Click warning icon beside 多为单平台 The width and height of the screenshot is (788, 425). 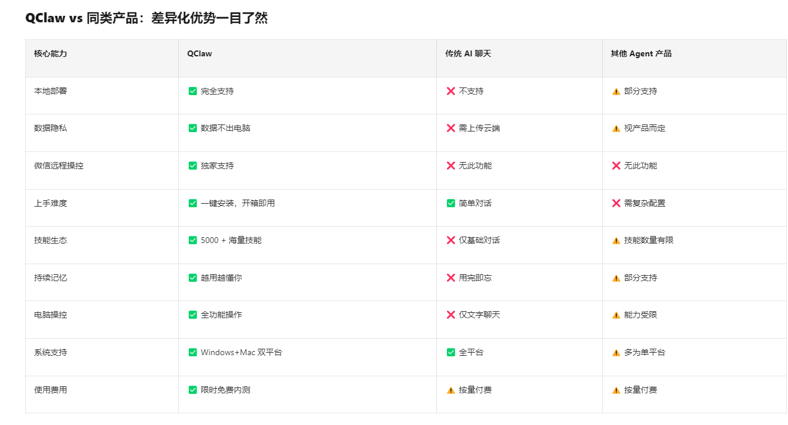pyautogui.click(x=616, y=353)
